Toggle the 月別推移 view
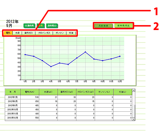The width and height of the screenshot is (159, 135). (104, 26)
